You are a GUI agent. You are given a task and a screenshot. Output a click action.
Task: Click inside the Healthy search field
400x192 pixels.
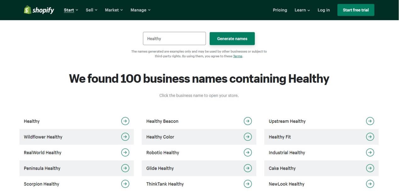(x=174, y=38)
